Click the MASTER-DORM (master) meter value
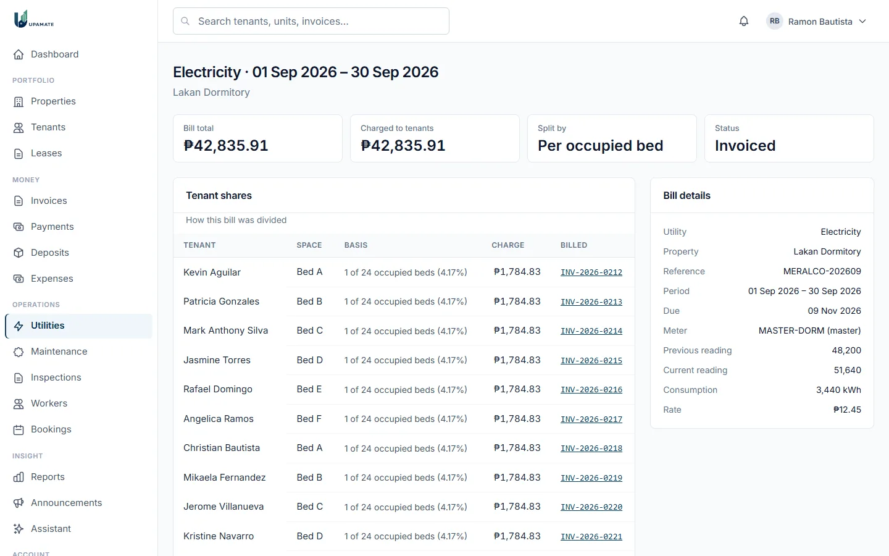Image resolution: width=889 pixels, height=556 pixels. coord(809,331)
